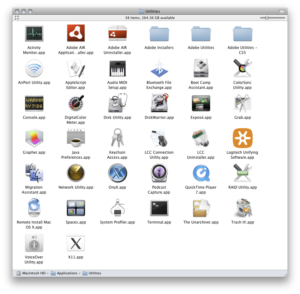Image resolution: width=300 pixels, height=294 pixels.
Task: Open the Adobe Installers folder
Action: [x=159, y=34]
